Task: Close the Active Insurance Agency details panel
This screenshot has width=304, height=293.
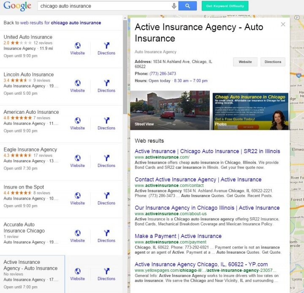Action: (x=283, y=24)
